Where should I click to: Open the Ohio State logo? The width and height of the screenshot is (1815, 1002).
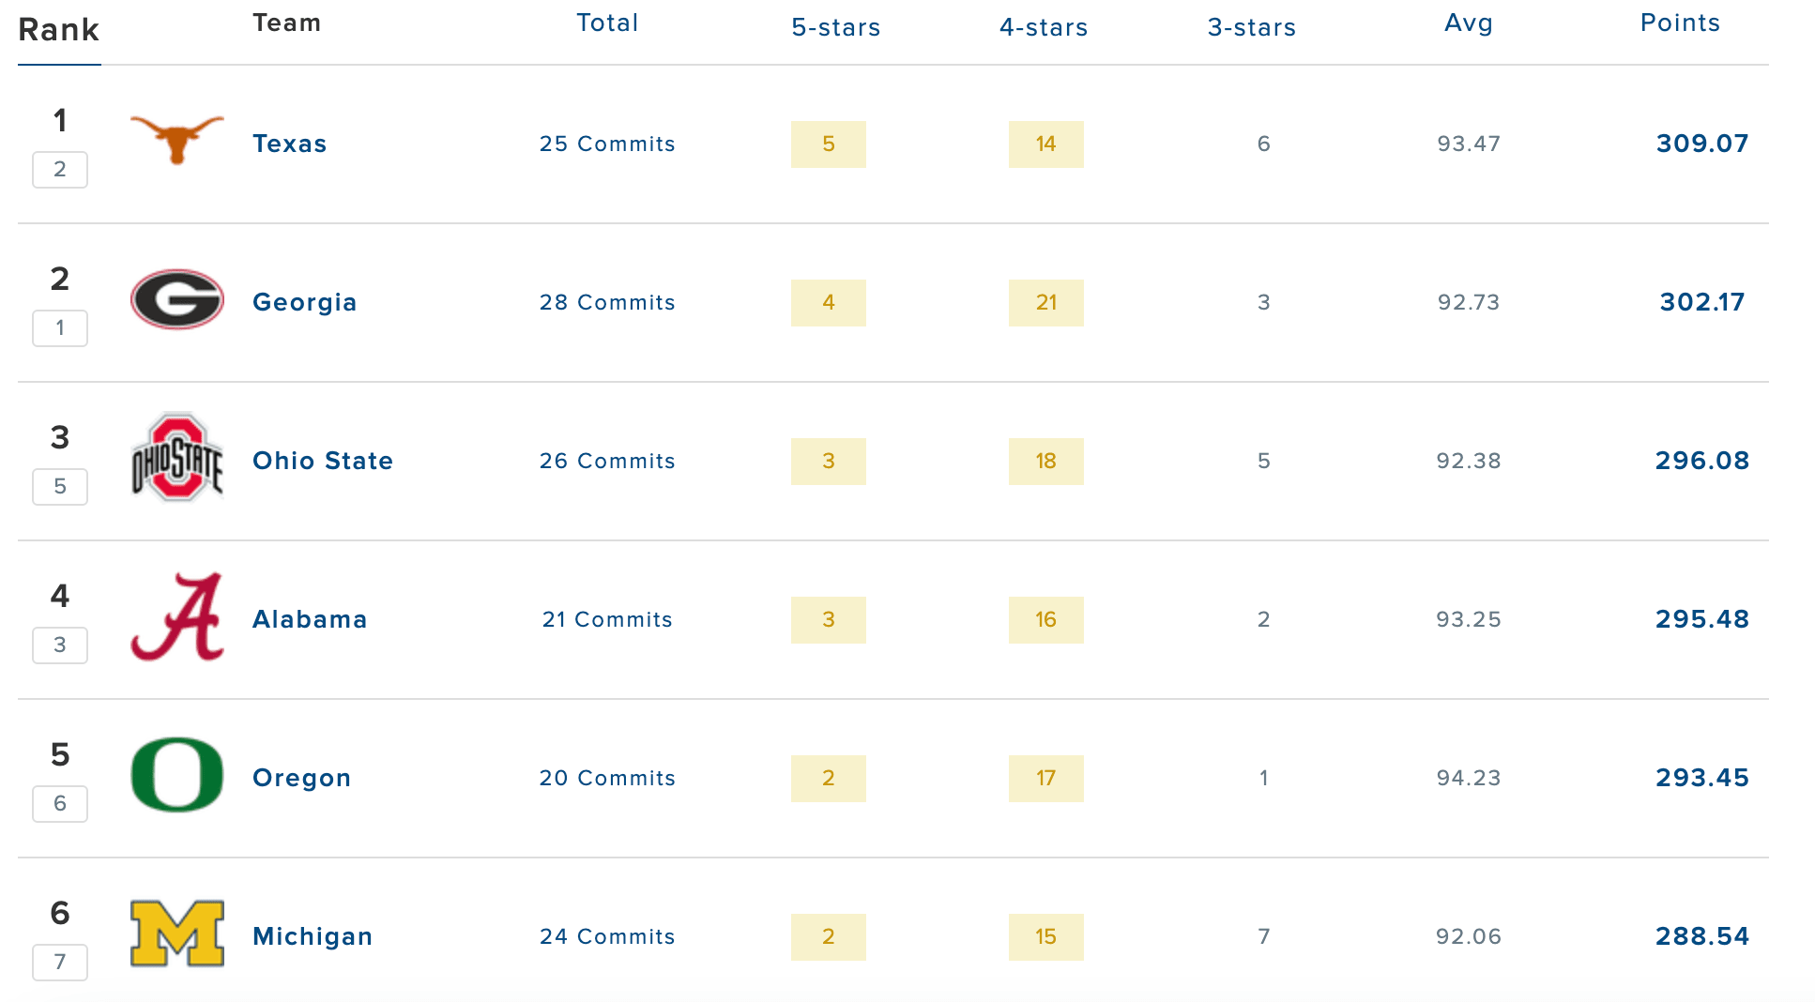(x=176, y=457)
